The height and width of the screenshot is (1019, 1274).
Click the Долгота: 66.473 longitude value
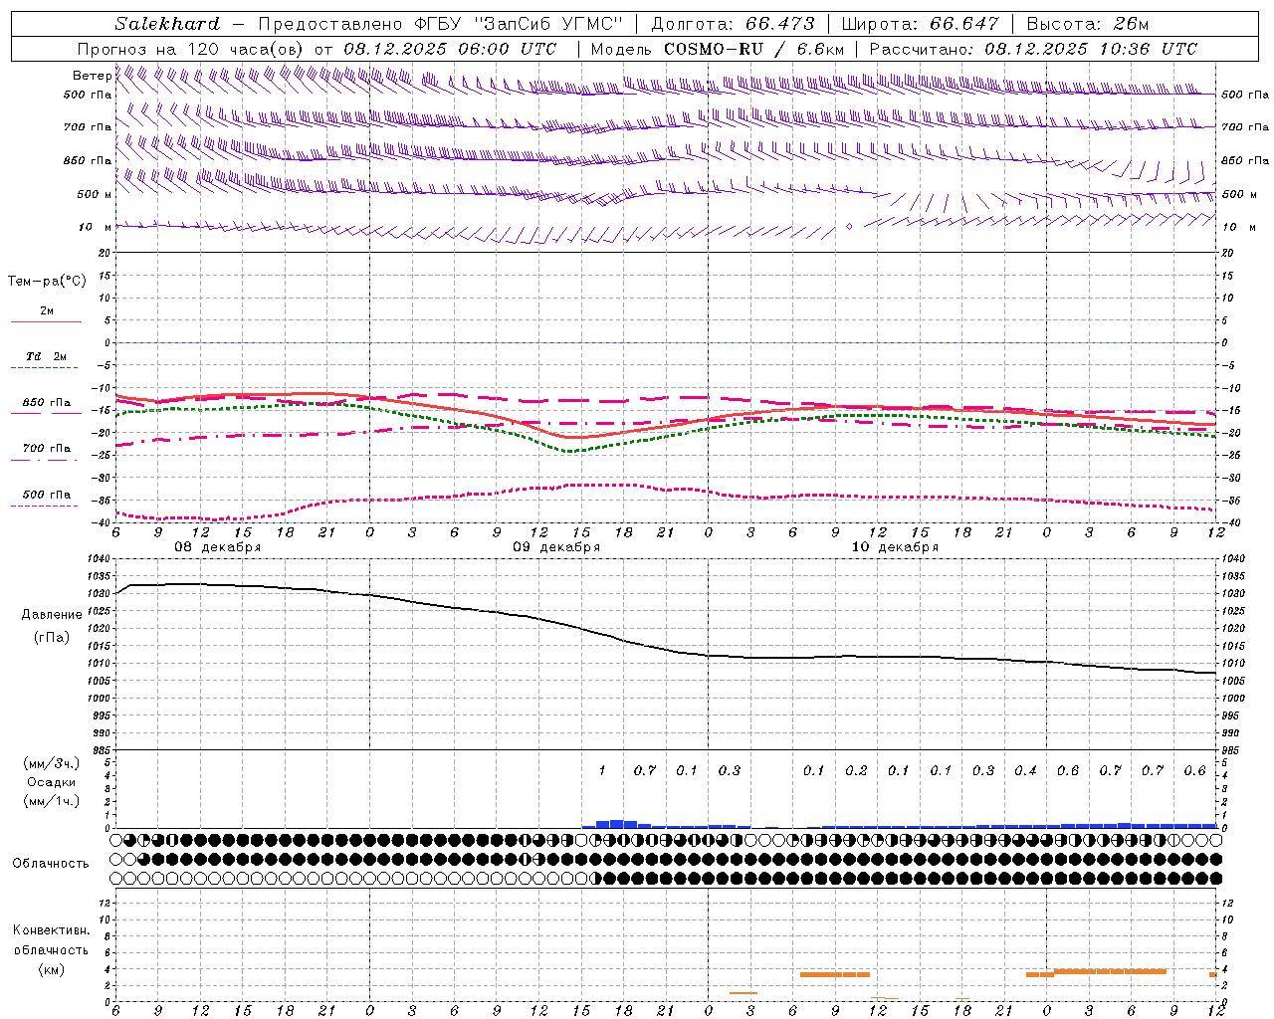[733, 24]
